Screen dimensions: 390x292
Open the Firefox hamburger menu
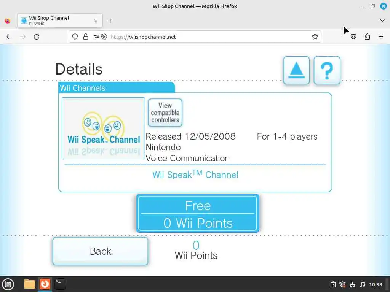[381, 37]
